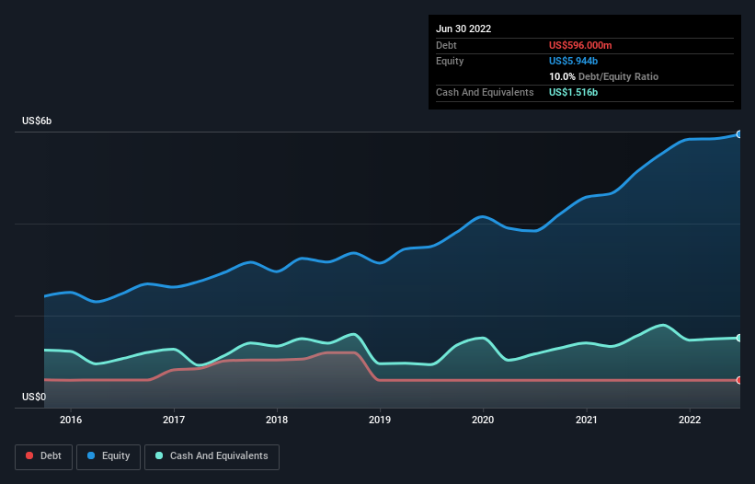The image size is (755, 484).
Task: Click the US$0 y-axis label
Action: pos(34,397)
